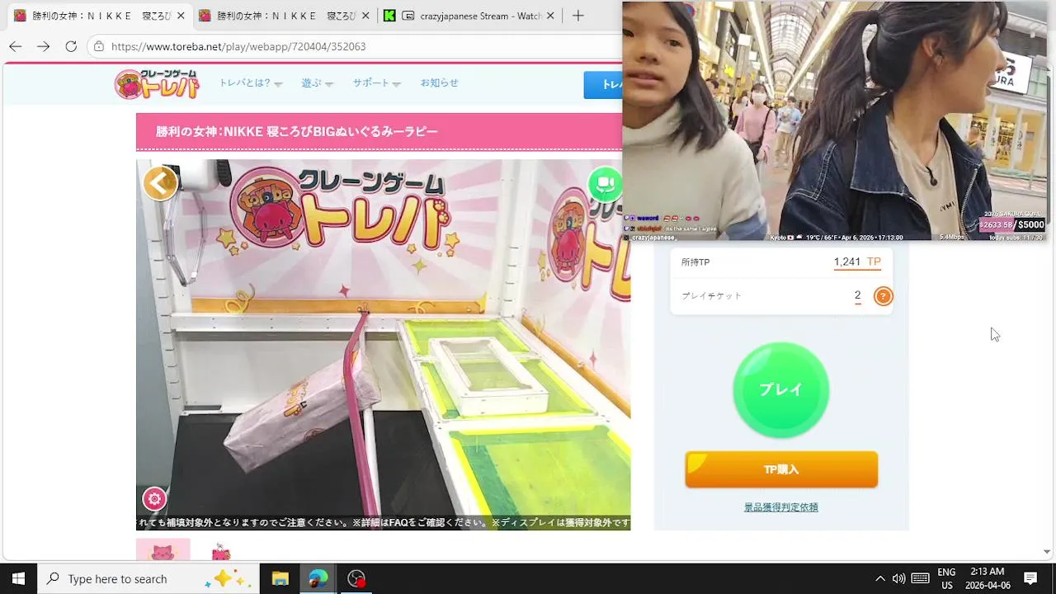The width and height of the screenshot is (1056, 594).
Task: Click the orange back arrow on video
Action: [160, 183]
